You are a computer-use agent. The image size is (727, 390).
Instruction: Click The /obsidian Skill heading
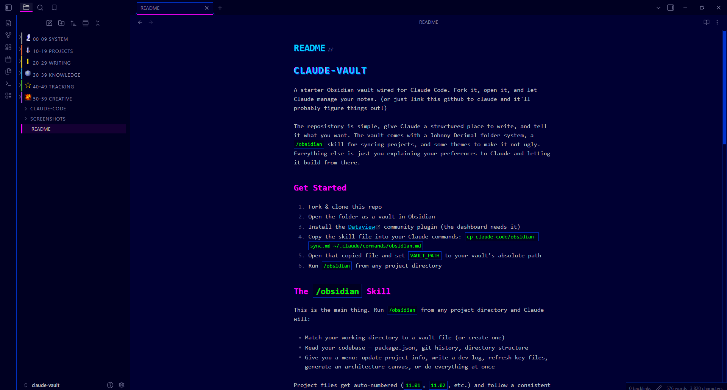click(x=342, y=291)
